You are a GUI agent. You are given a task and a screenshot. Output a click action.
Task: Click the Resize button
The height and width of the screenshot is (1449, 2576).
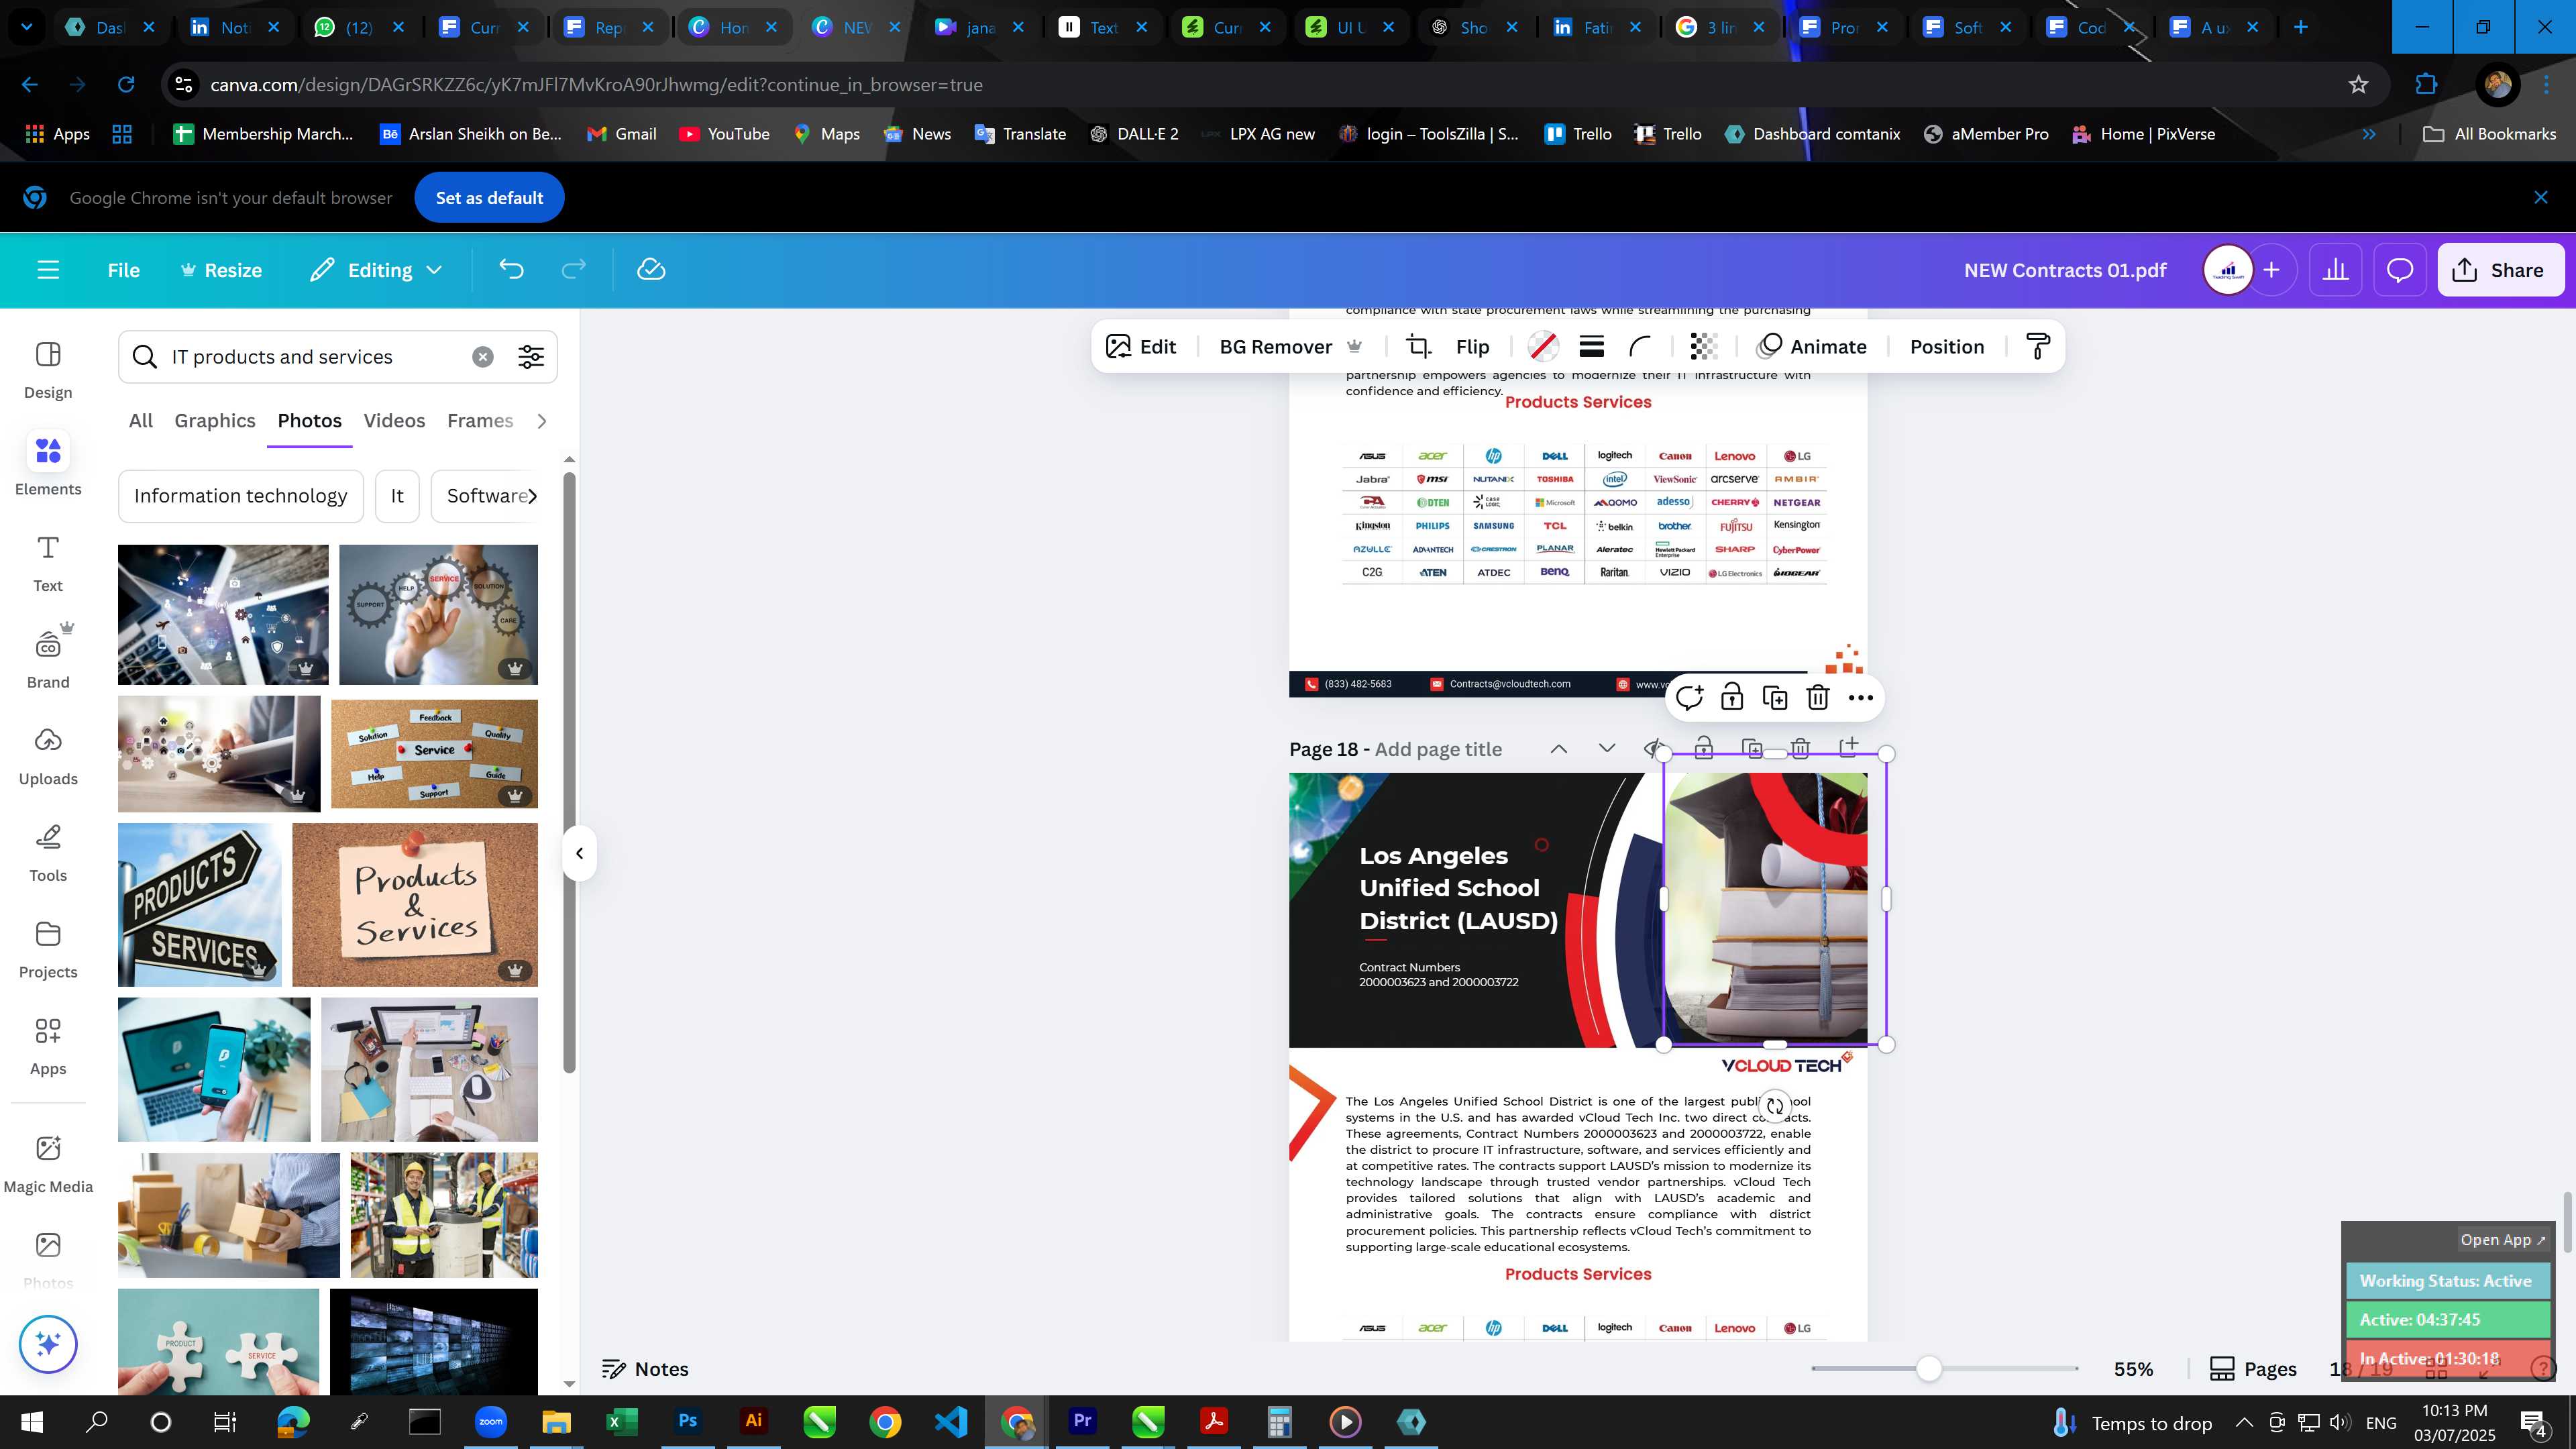click(x=221, y=270)
